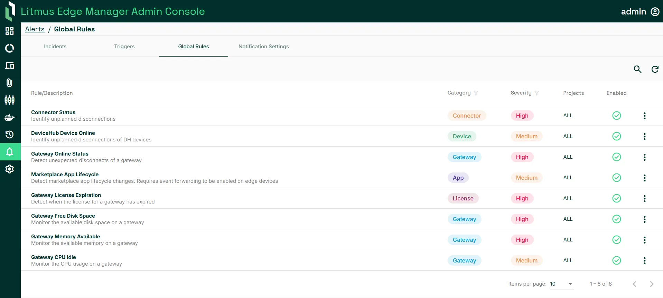Switch to the Triggers tab
663x298 pixels.
[124, 47]
